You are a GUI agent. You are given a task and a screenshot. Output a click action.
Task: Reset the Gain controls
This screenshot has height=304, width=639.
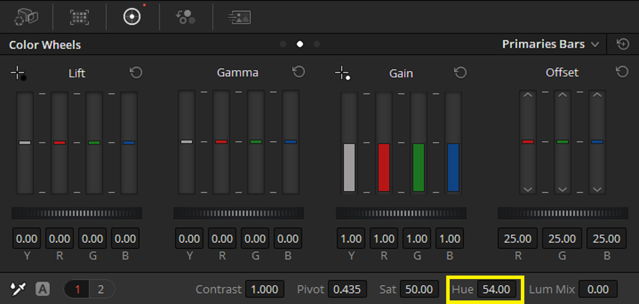tap(460, 73)
